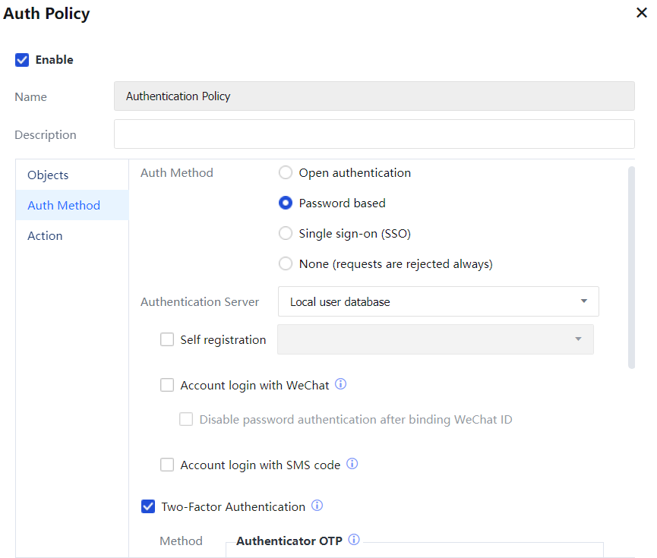Choose None (requests are rejected always)

286,264
